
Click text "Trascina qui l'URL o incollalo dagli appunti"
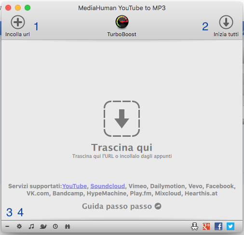point(122,156)
